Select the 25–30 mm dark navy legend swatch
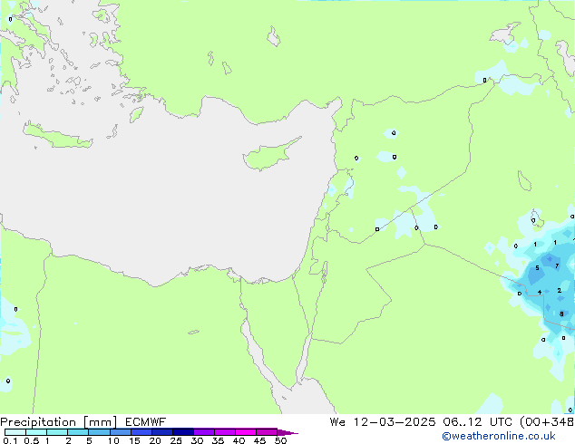Image resolution: width=575 pixels, height=444 pixels. click(183, 432)
